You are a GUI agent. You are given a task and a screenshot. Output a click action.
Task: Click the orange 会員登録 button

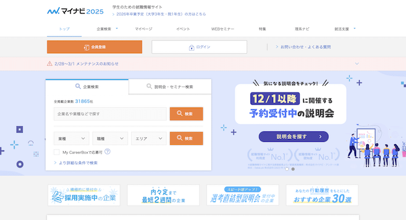(x=95, y=47)
